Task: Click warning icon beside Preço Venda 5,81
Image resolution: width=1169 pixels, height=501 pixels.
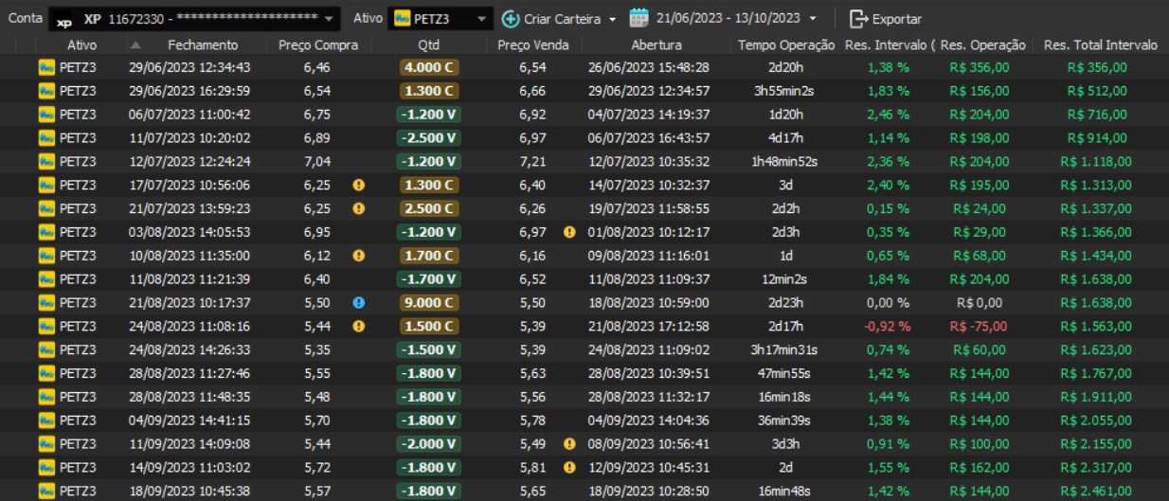Action: tap(568, 467)
